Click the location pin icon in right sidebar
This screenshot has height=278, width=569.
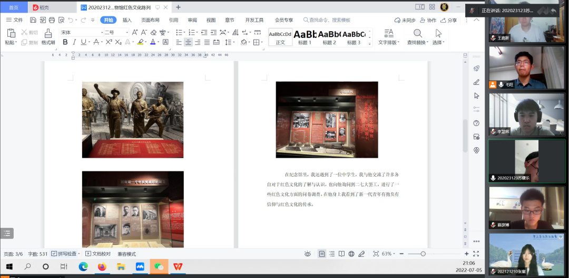(x=476, y=150)
